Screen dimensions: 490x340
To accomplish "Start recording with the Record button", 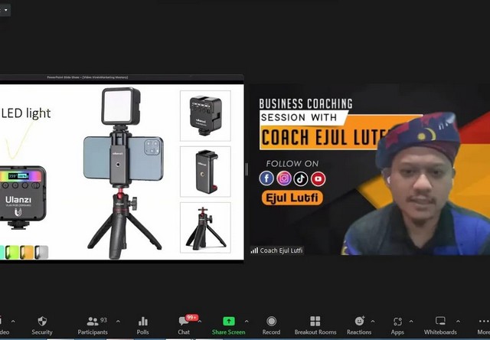I will click(271, 325).
